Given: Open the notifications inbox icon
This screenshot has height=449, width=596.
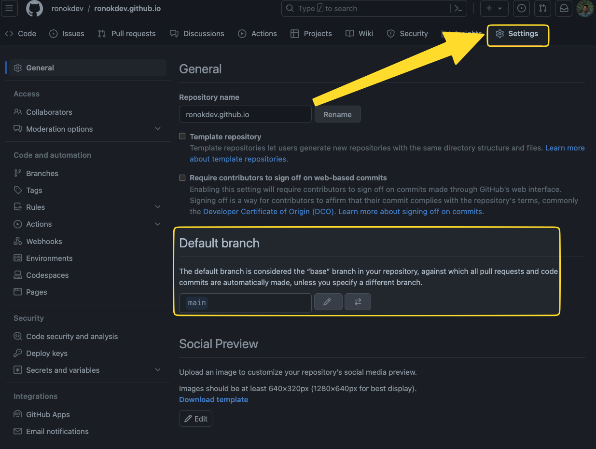Looking at the screenshot, I should (564, 9).
